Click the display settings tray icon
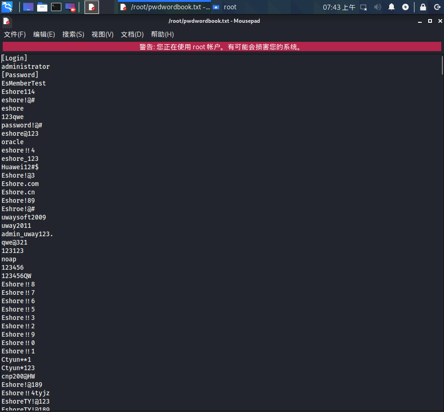This screenshot has width=444, height=412. point(364,7)
